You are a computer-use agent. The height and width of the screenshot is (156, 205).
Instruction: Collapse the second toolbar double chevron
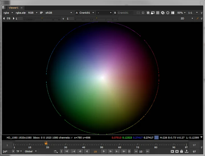[x=202, y=19]
